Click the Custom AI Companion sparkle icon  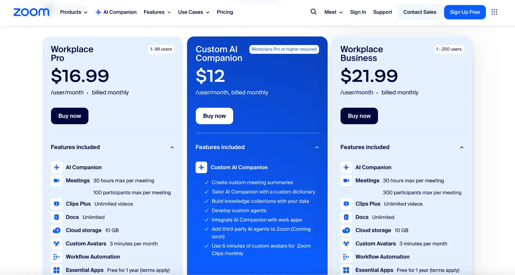201,167
